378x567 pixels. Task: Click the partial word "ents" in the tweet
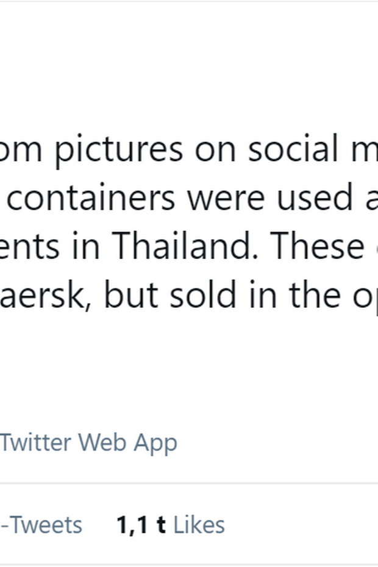[x=30, y=247]
